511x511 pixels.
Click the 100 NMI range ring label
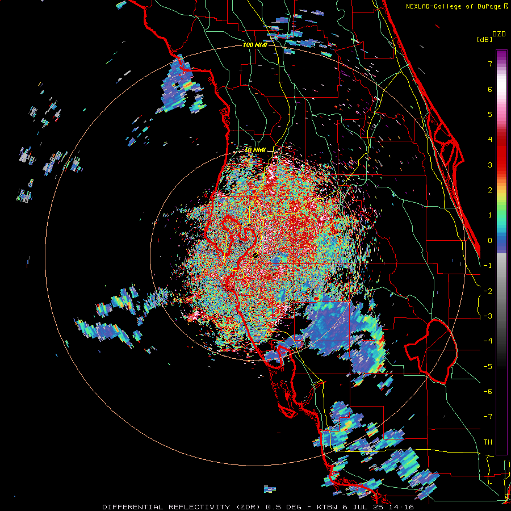point(255,45)
